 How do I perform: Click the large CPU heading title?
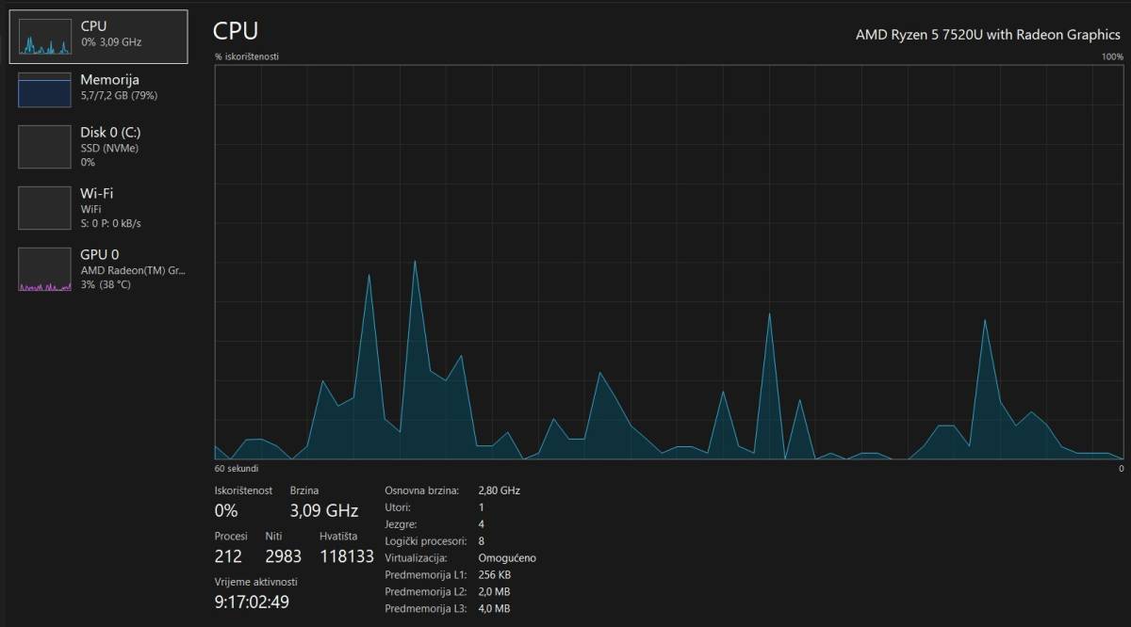click(x=236, y=31)
